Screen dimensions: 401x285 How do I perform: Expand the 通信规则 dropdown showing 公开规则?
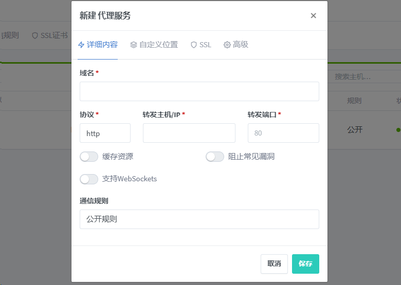click(199, 219)
